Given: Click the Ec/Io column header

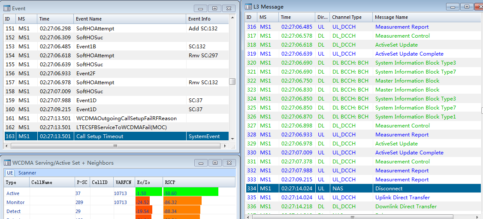Looking at the screenshot, I should coord(149,182).
